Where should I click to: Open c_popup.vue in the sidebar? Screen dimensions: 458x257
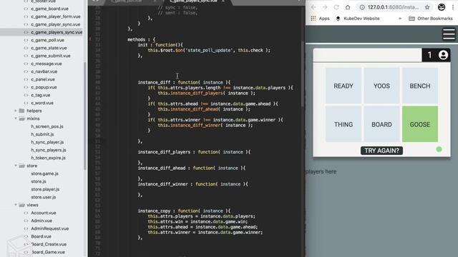coord(44,87)
